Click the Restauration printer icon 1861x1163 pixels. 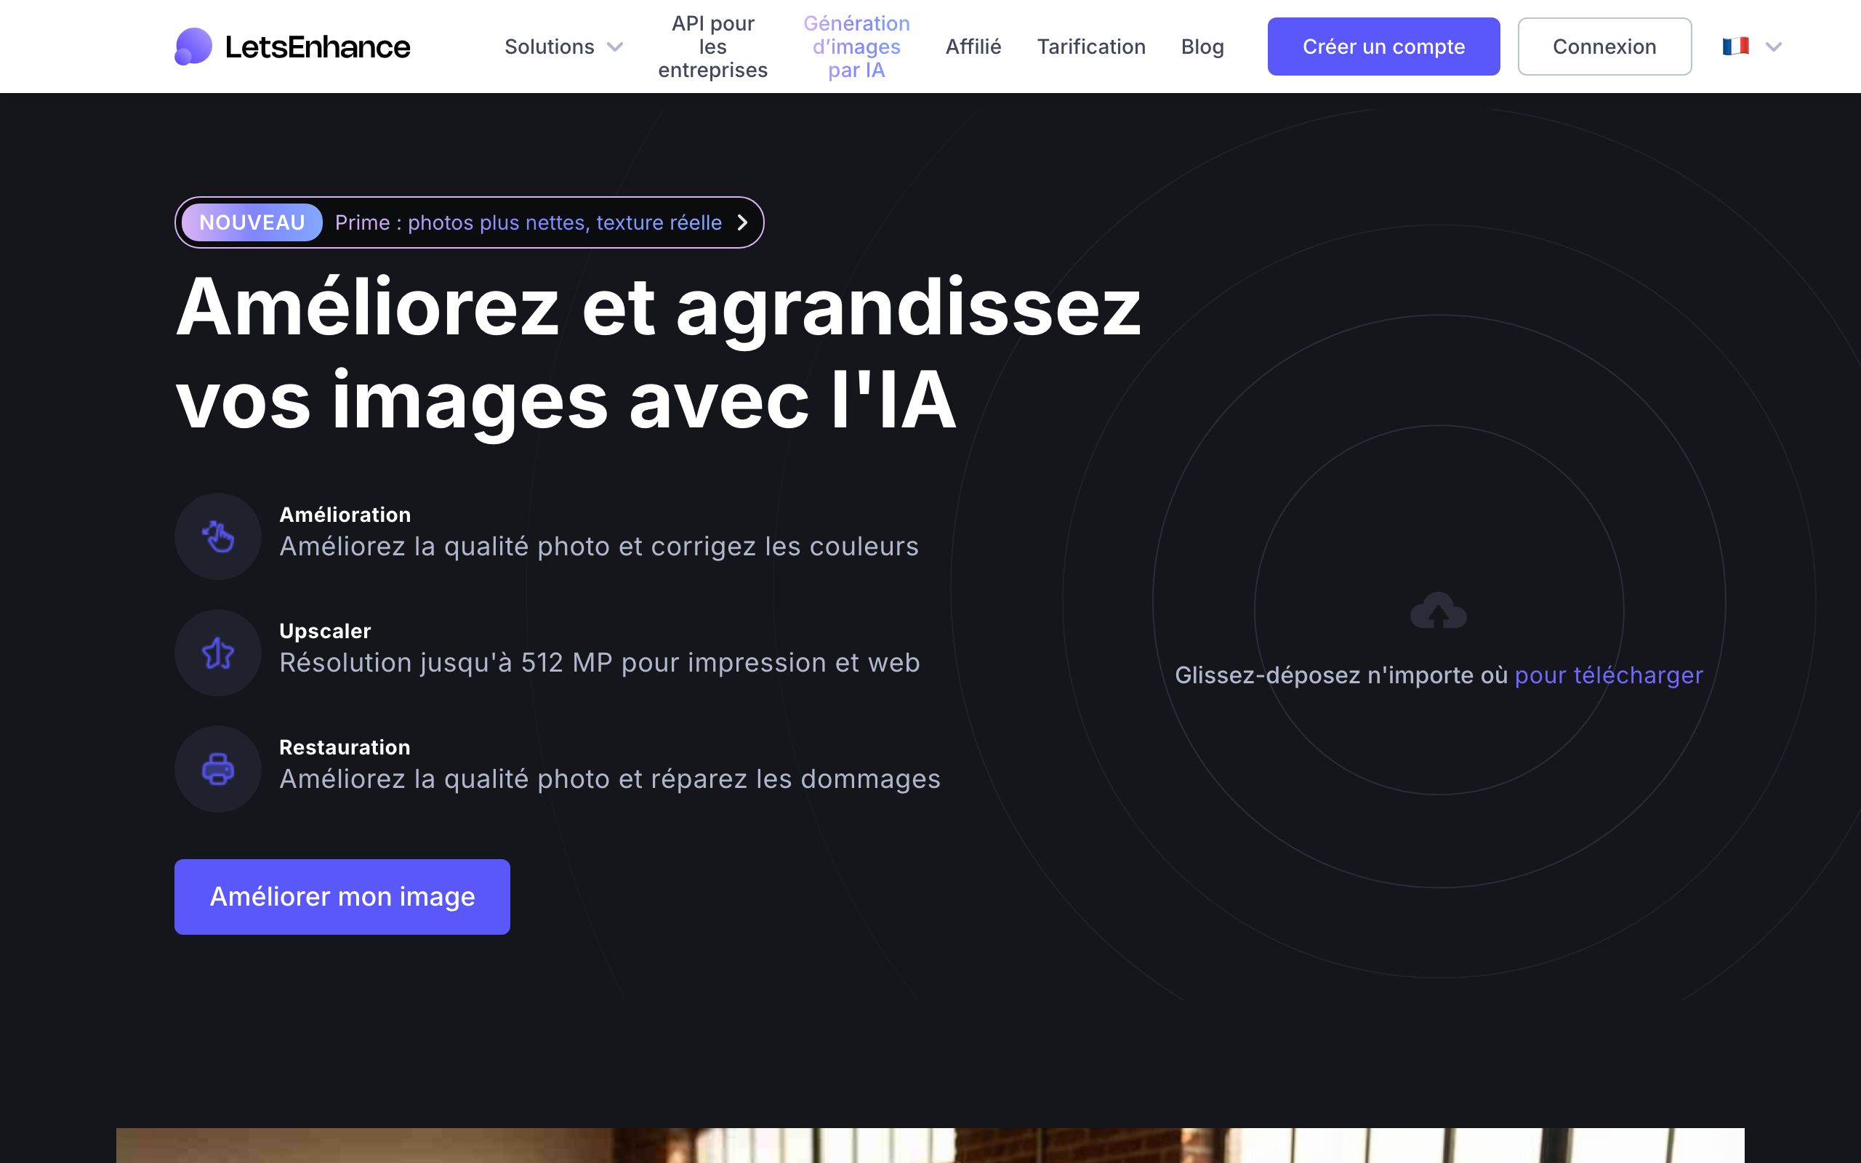[217, 769]
